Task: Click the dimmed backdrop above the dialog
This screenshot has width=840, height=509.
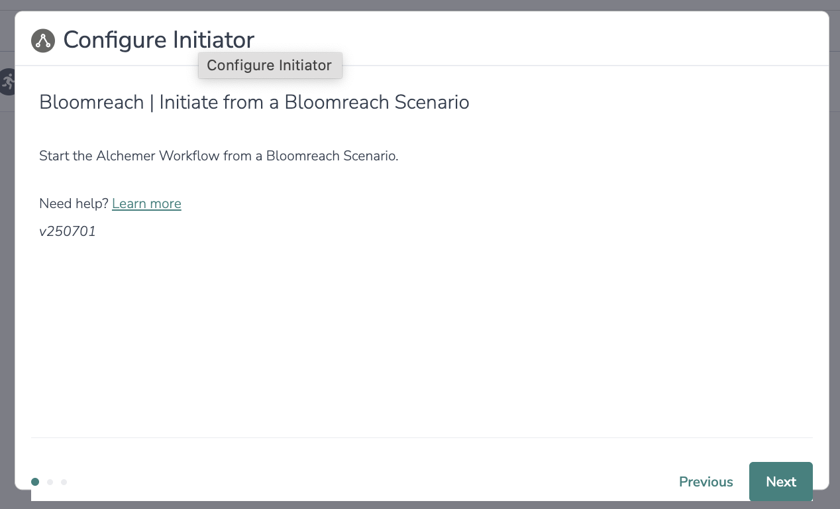Action: tap(420, 5)
